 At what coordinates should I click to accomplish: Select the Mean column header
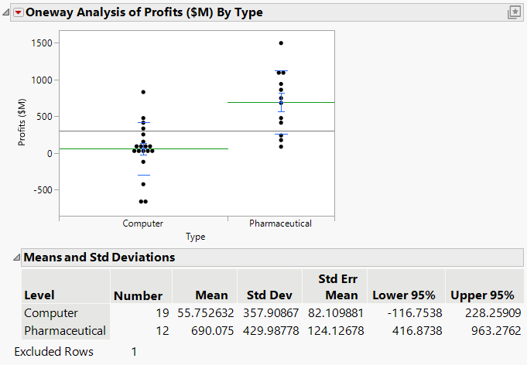[211, 295]
